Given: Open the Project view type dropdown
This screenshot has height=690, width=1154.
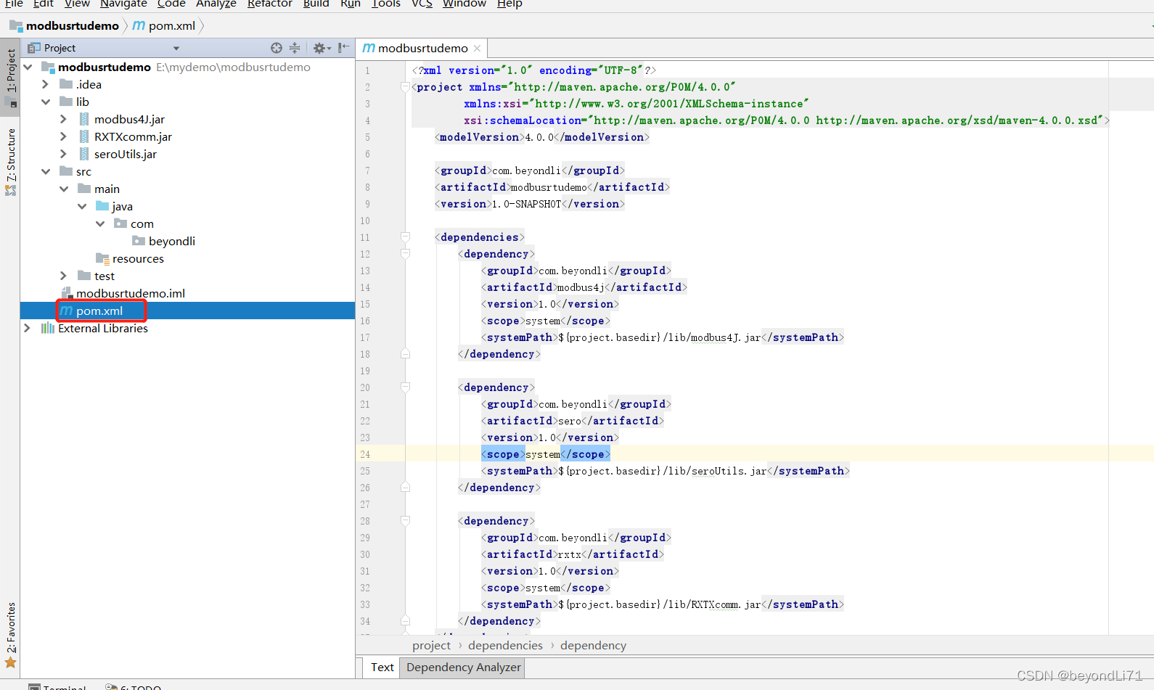Looking at the screenshot, I should click(x=176, y=49).
